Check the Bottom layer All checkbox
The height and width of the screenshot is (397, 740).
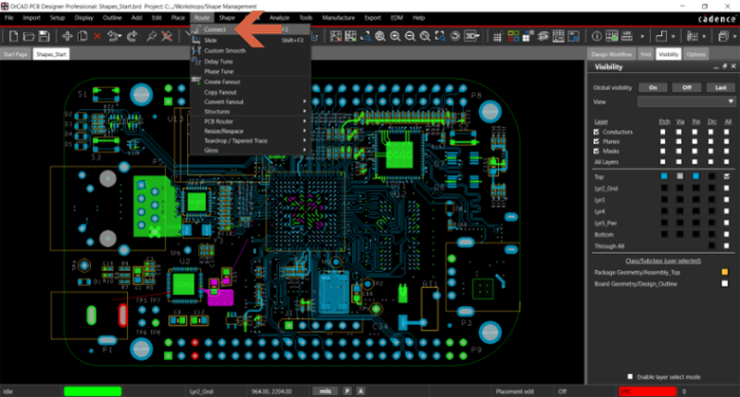[727, 234]
